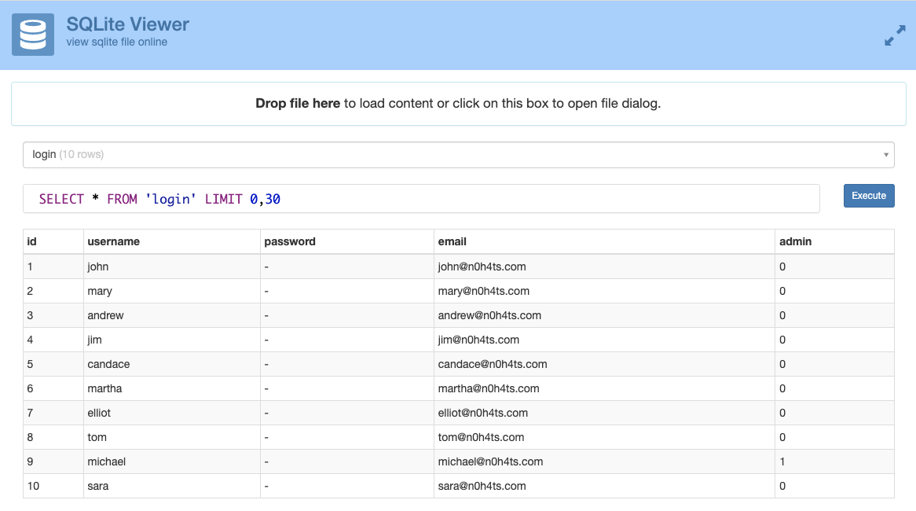
Task: Click the subtitle view sqlite file online
Action: coord(117,42)
